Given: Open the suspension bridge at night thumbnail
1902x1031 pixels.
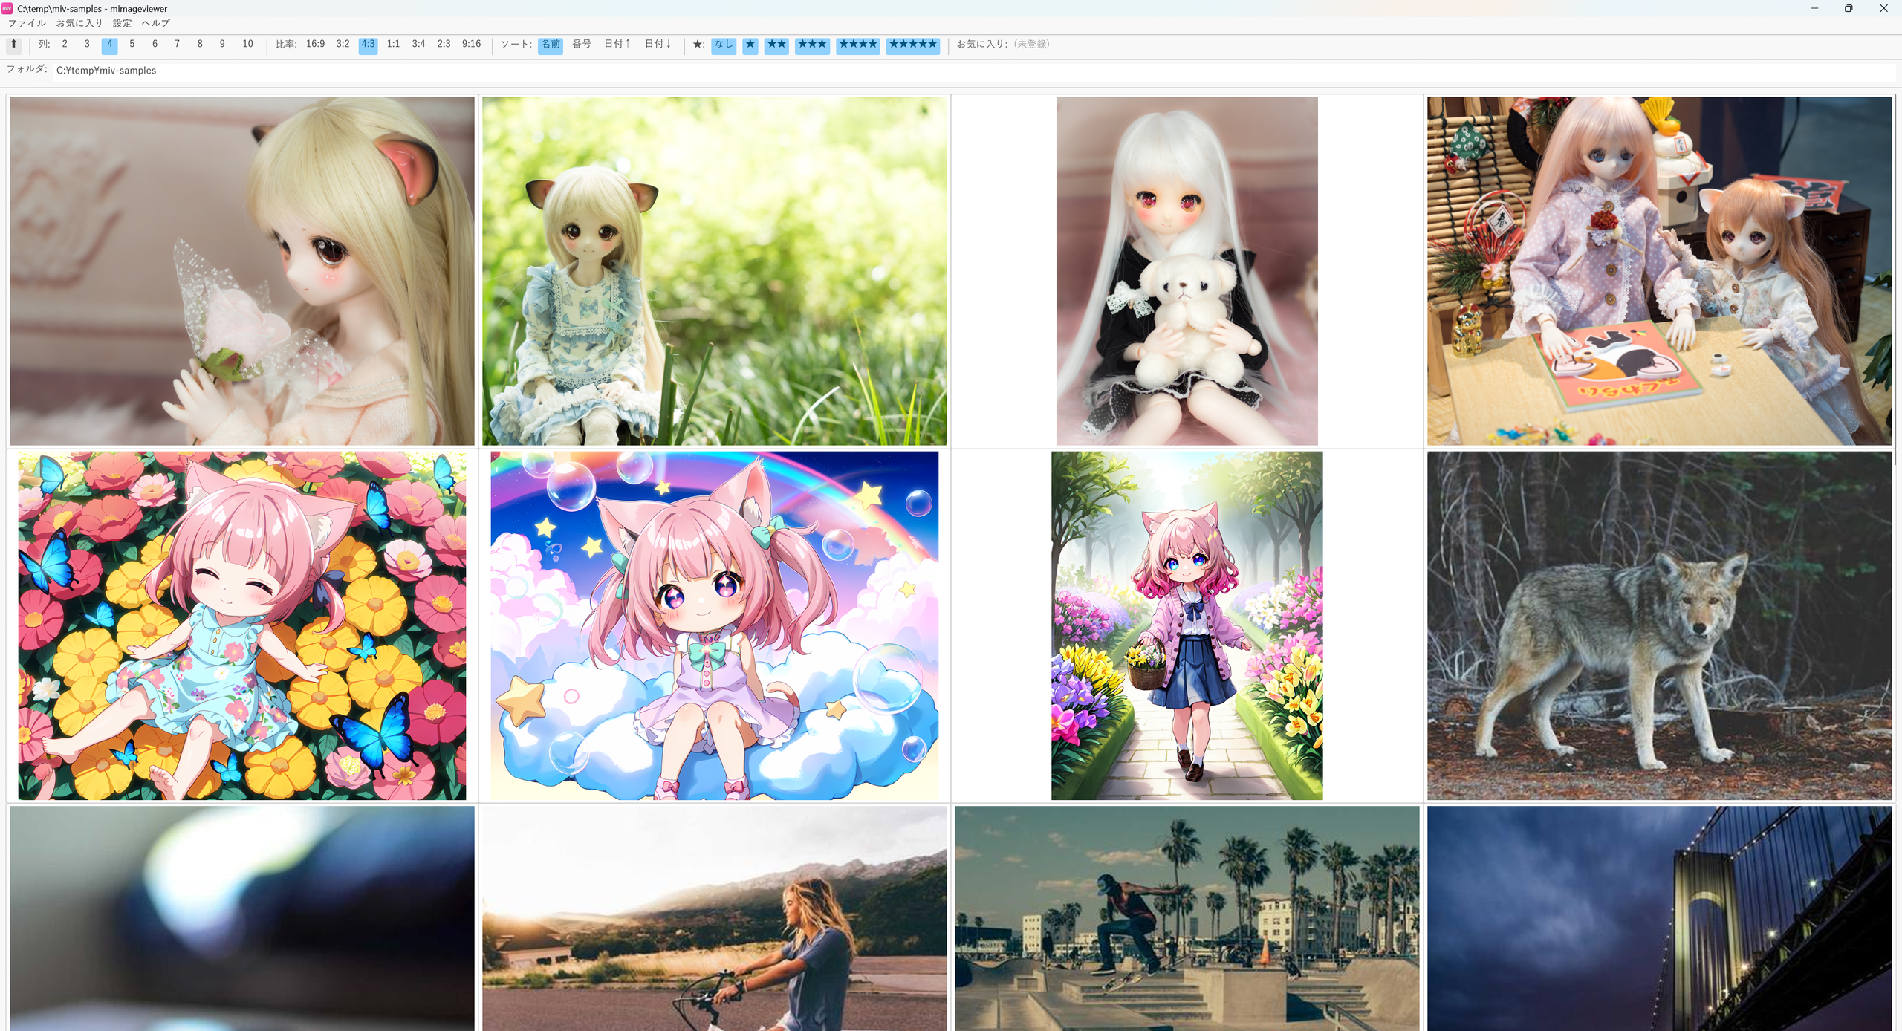Looking at the screenshot, I should click(1660, 918).
